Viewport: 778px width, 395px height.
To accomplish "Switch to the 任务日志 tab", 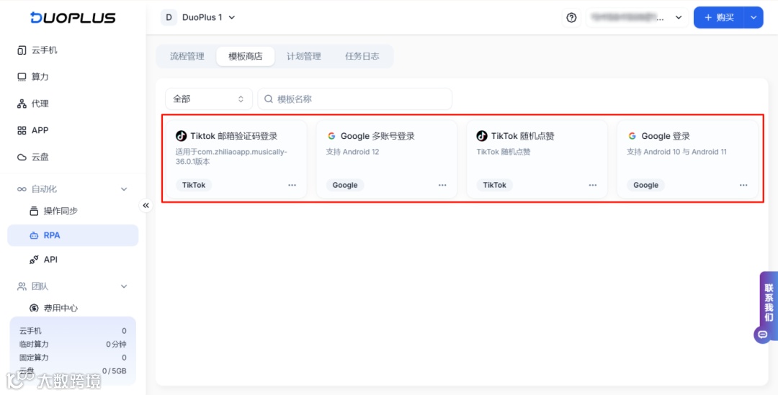I will [x=362, y=57].
